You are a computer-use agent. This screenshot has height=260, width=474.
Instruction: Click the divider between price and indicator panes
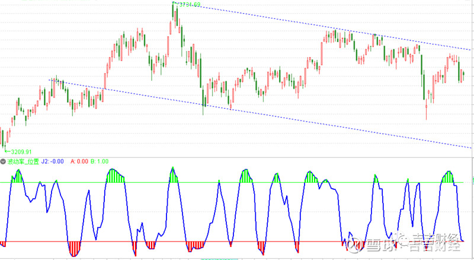237,157
